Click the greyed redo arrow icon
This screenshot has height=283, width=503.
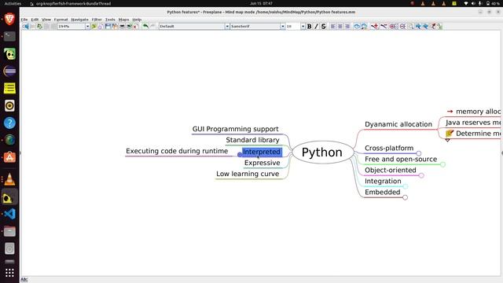click(153, 26)
